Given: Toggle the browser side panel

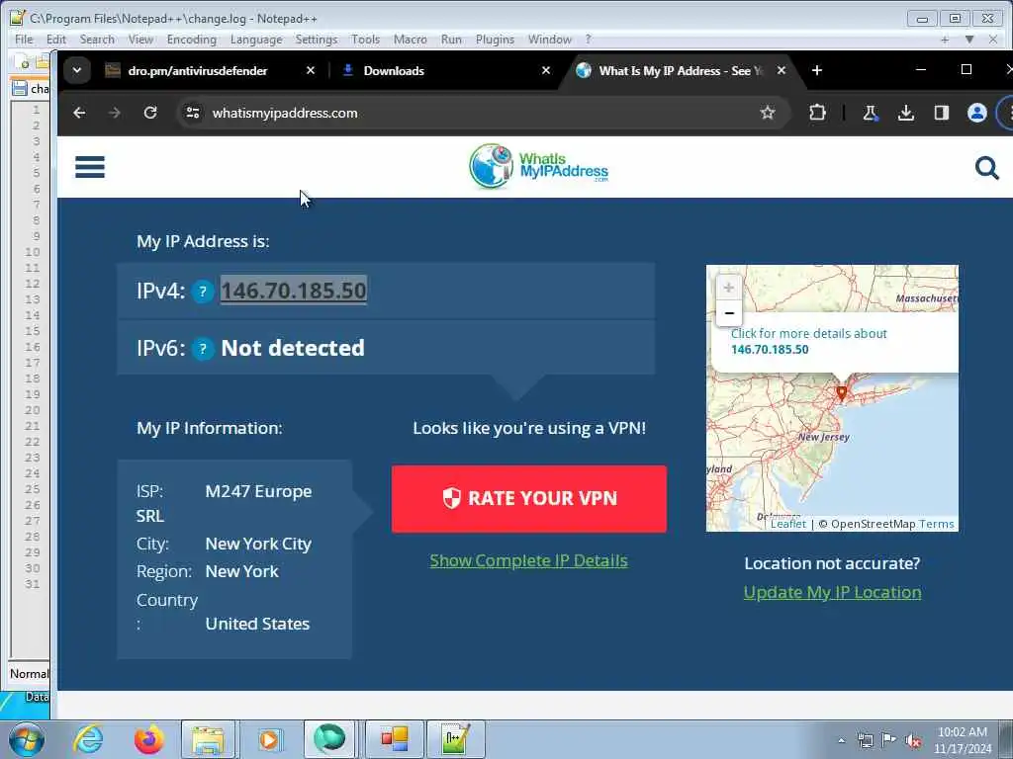Looking at the screenshot, I should point(942,113).
